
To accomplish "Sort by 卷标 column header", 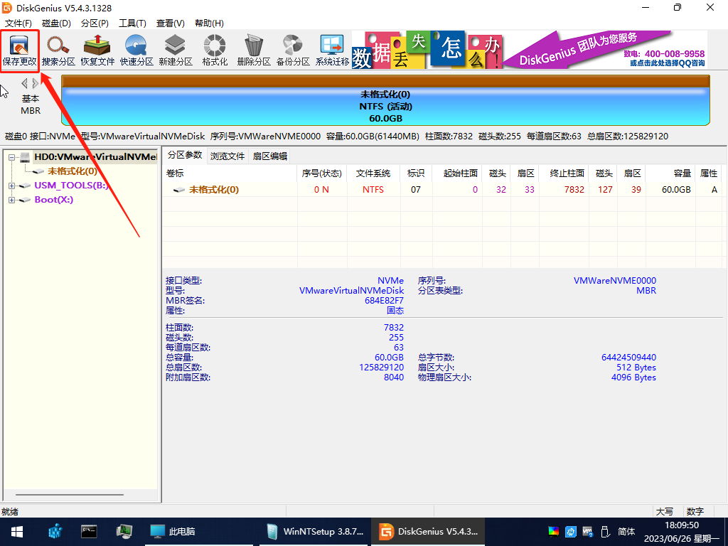I will (x=230, y=173).
